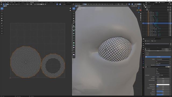Image resolution: width=172 pixels, height=97 pixels.
Task: Click the Subsurface Color white swatch
Action: click(163, 85)
